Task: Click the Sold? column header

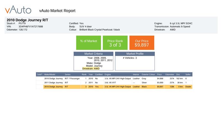Action: pyautogui.click(x=40, y=74)
